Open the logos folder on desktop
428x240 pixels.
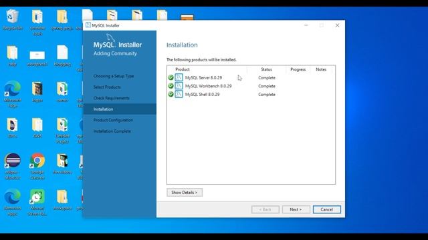[37, 92]
